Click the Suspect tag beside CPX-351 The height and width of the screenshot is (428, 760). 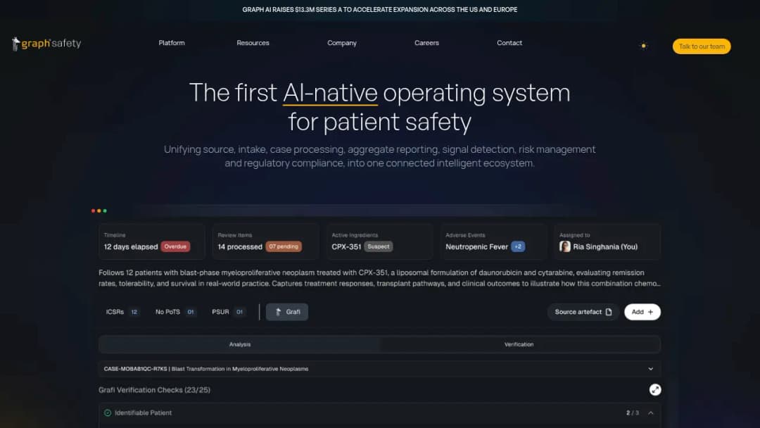tap(379, 246)
